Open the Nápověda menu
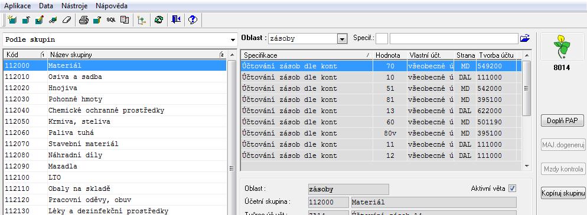This screenshot has width=587, height=215. 111,6
